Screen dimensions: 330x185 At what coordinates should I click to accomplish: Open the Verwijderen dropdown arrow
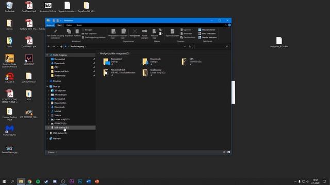135,38
